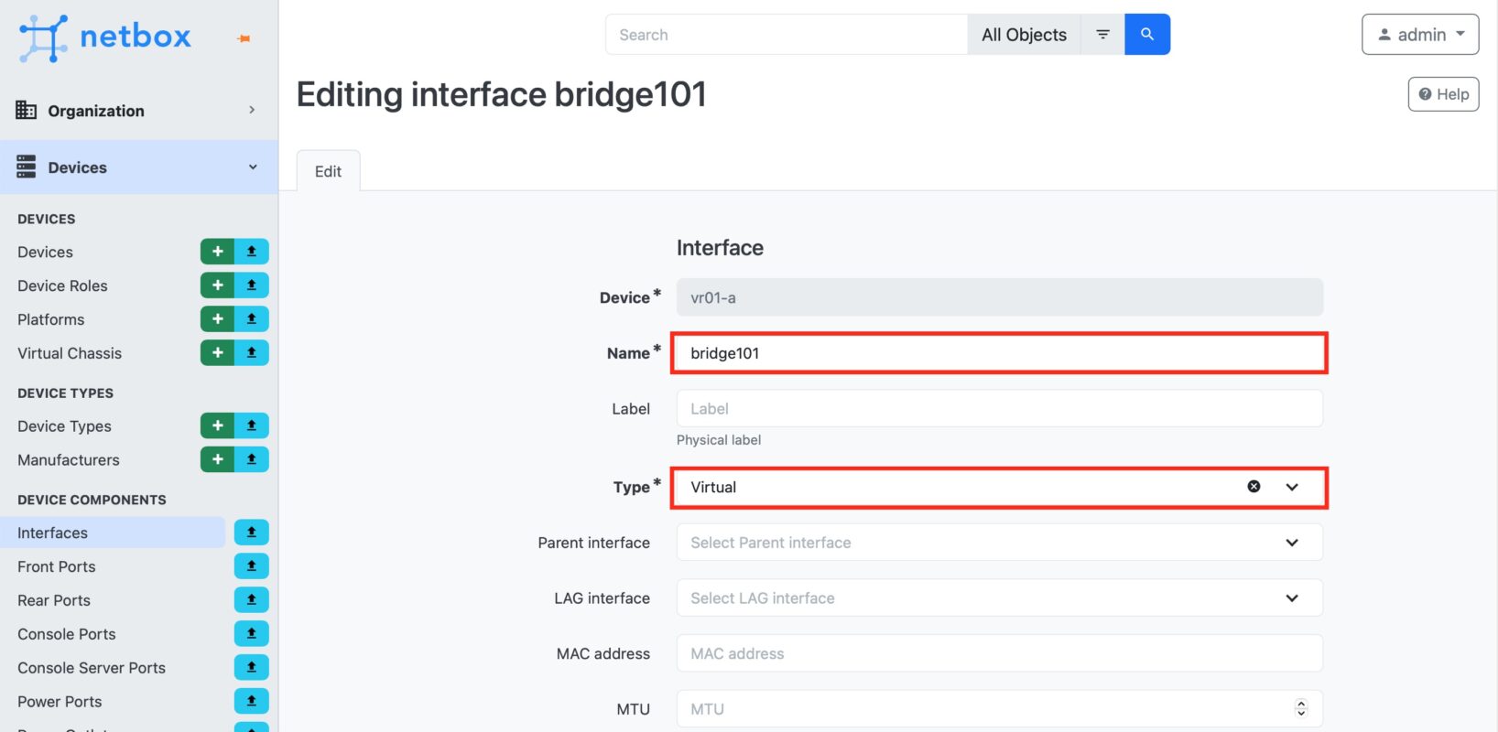Import Front Ports via upload icon

point(252,566)
